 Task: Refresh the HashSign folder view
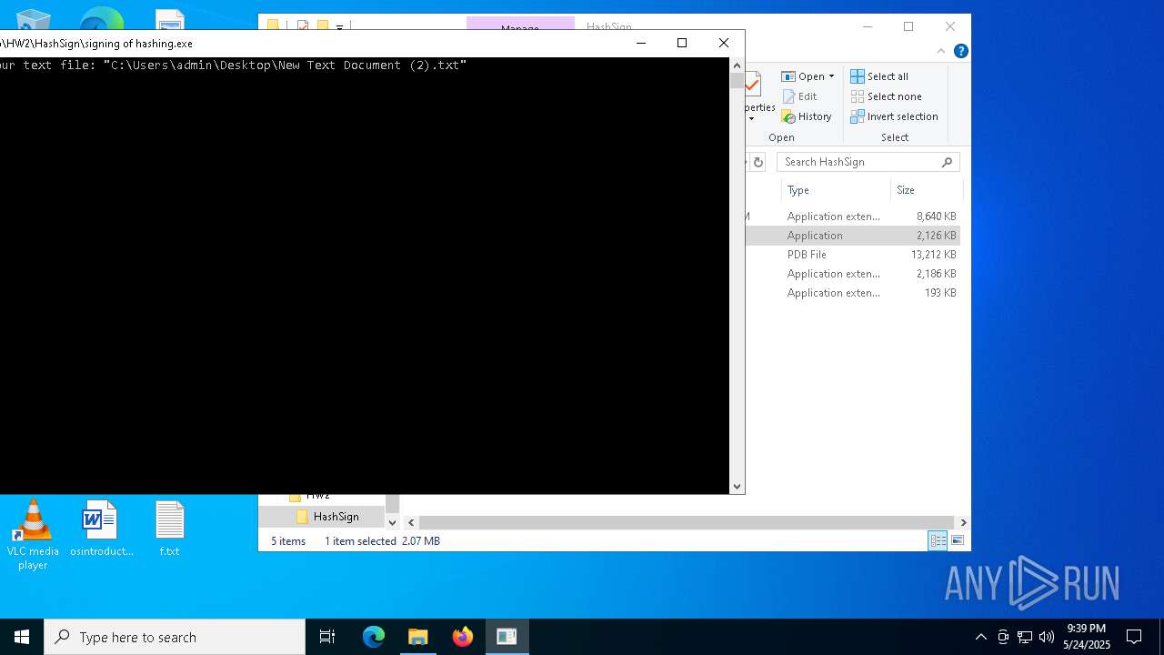758,162
